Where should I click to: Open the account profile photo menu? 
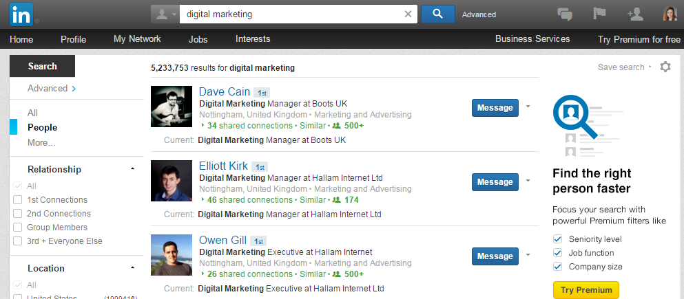(x=670, y=14)
